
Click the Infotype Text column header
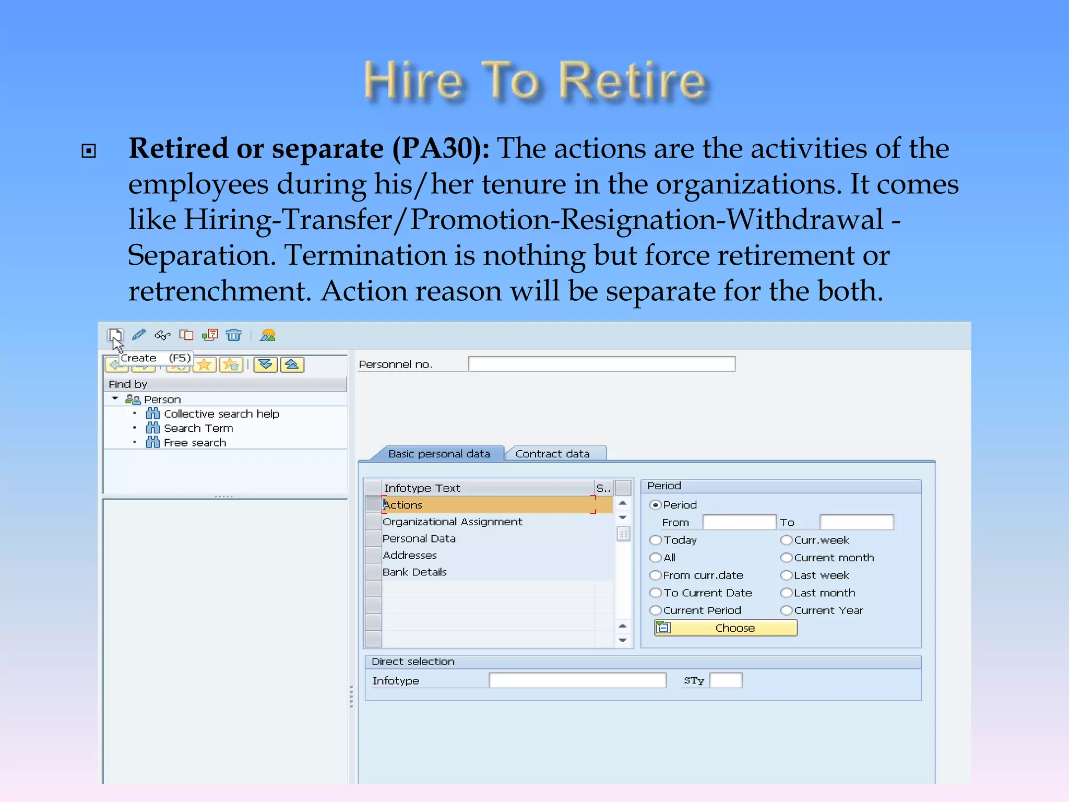[x=488, y=488]
